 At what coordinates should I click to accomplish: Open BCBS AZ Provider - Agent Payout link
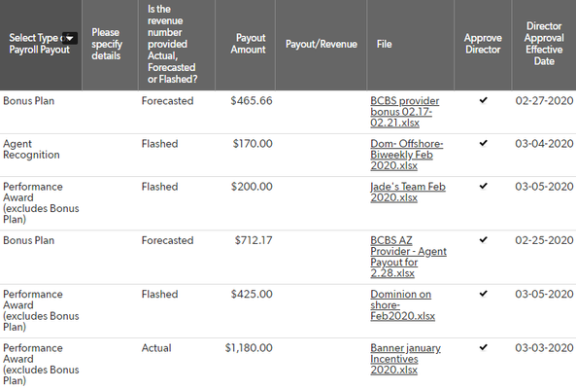tap(408, 257)
